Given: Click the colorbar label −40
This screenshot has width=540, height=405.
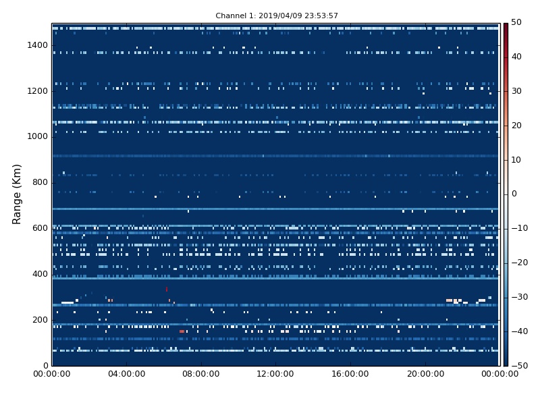Looking at the screenshot, I should pyautogui.click(x=519, y=331).
